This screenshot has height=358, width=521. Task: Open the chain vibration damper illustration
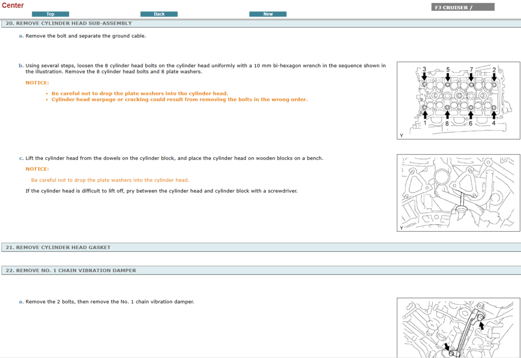click(x=458, y=328)
